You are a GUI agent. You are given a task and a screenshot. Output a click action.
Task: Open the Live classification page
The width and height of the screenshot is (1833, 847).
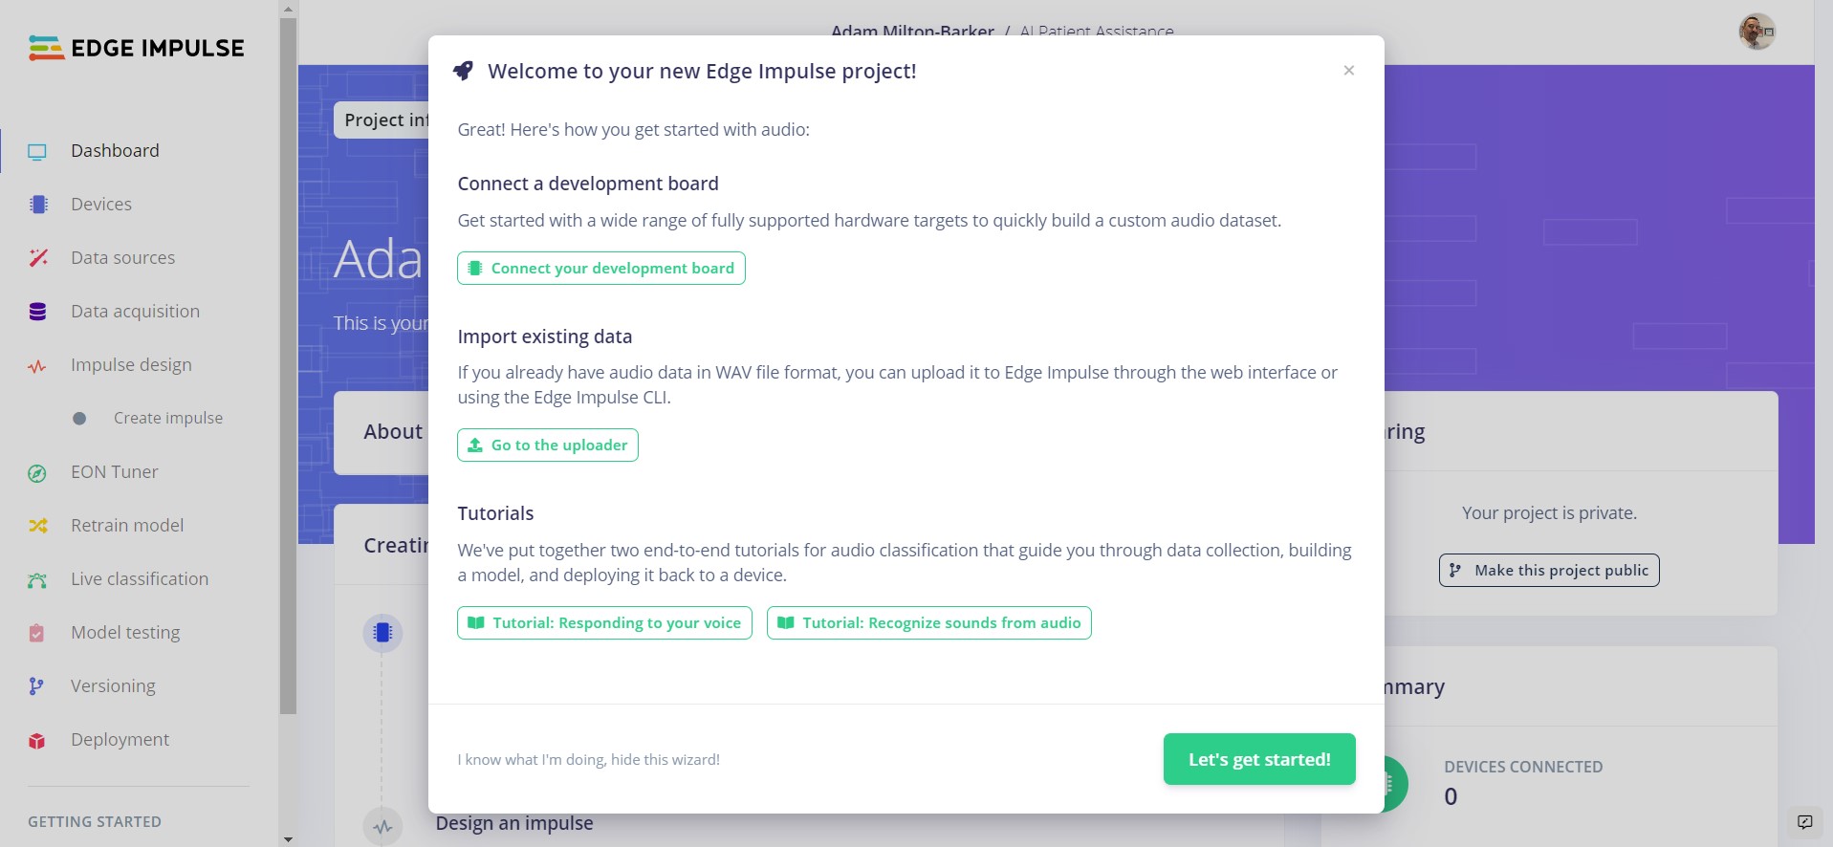point(139,579)
